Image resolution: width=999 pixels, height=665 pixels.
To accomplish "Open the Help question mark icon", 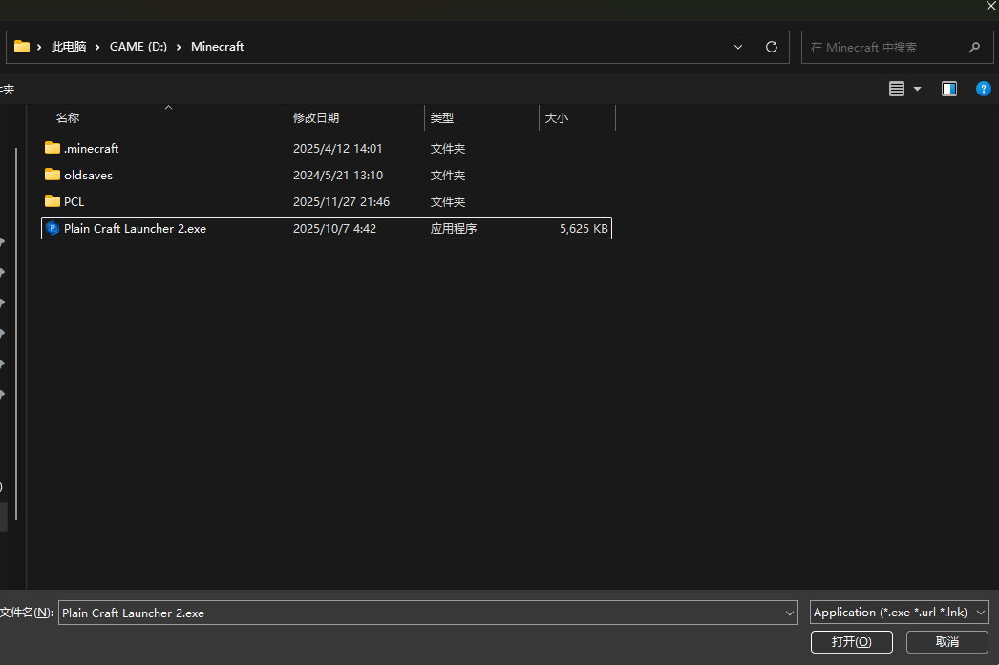I will coord(983,89).
